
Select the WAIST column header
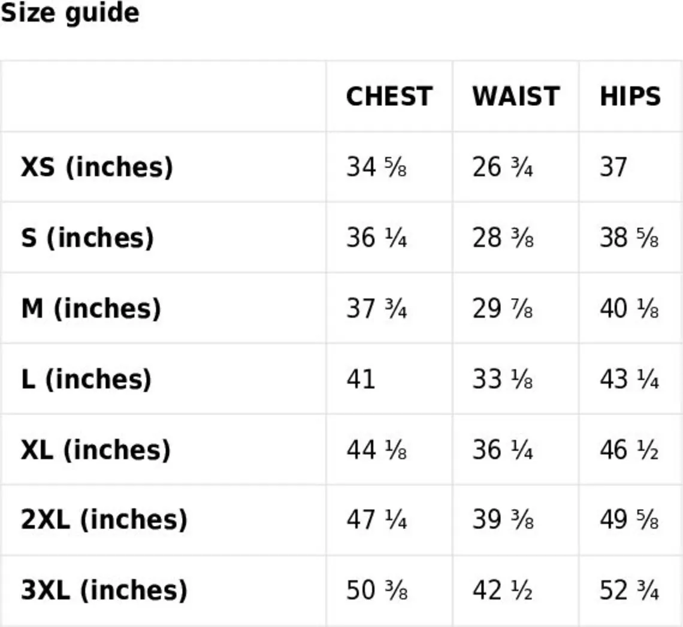tap(516, 96)
